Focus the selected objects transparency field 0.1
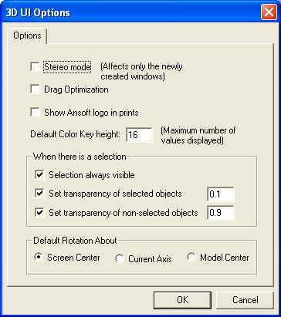This screenshot has height=317, width=281. 221,194
